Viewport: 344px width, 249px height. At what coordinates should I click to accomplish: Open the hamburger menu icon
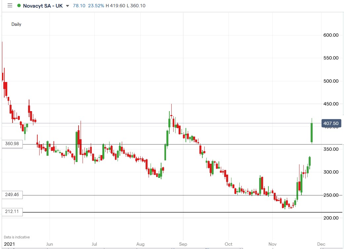click(x=10, y=5)
